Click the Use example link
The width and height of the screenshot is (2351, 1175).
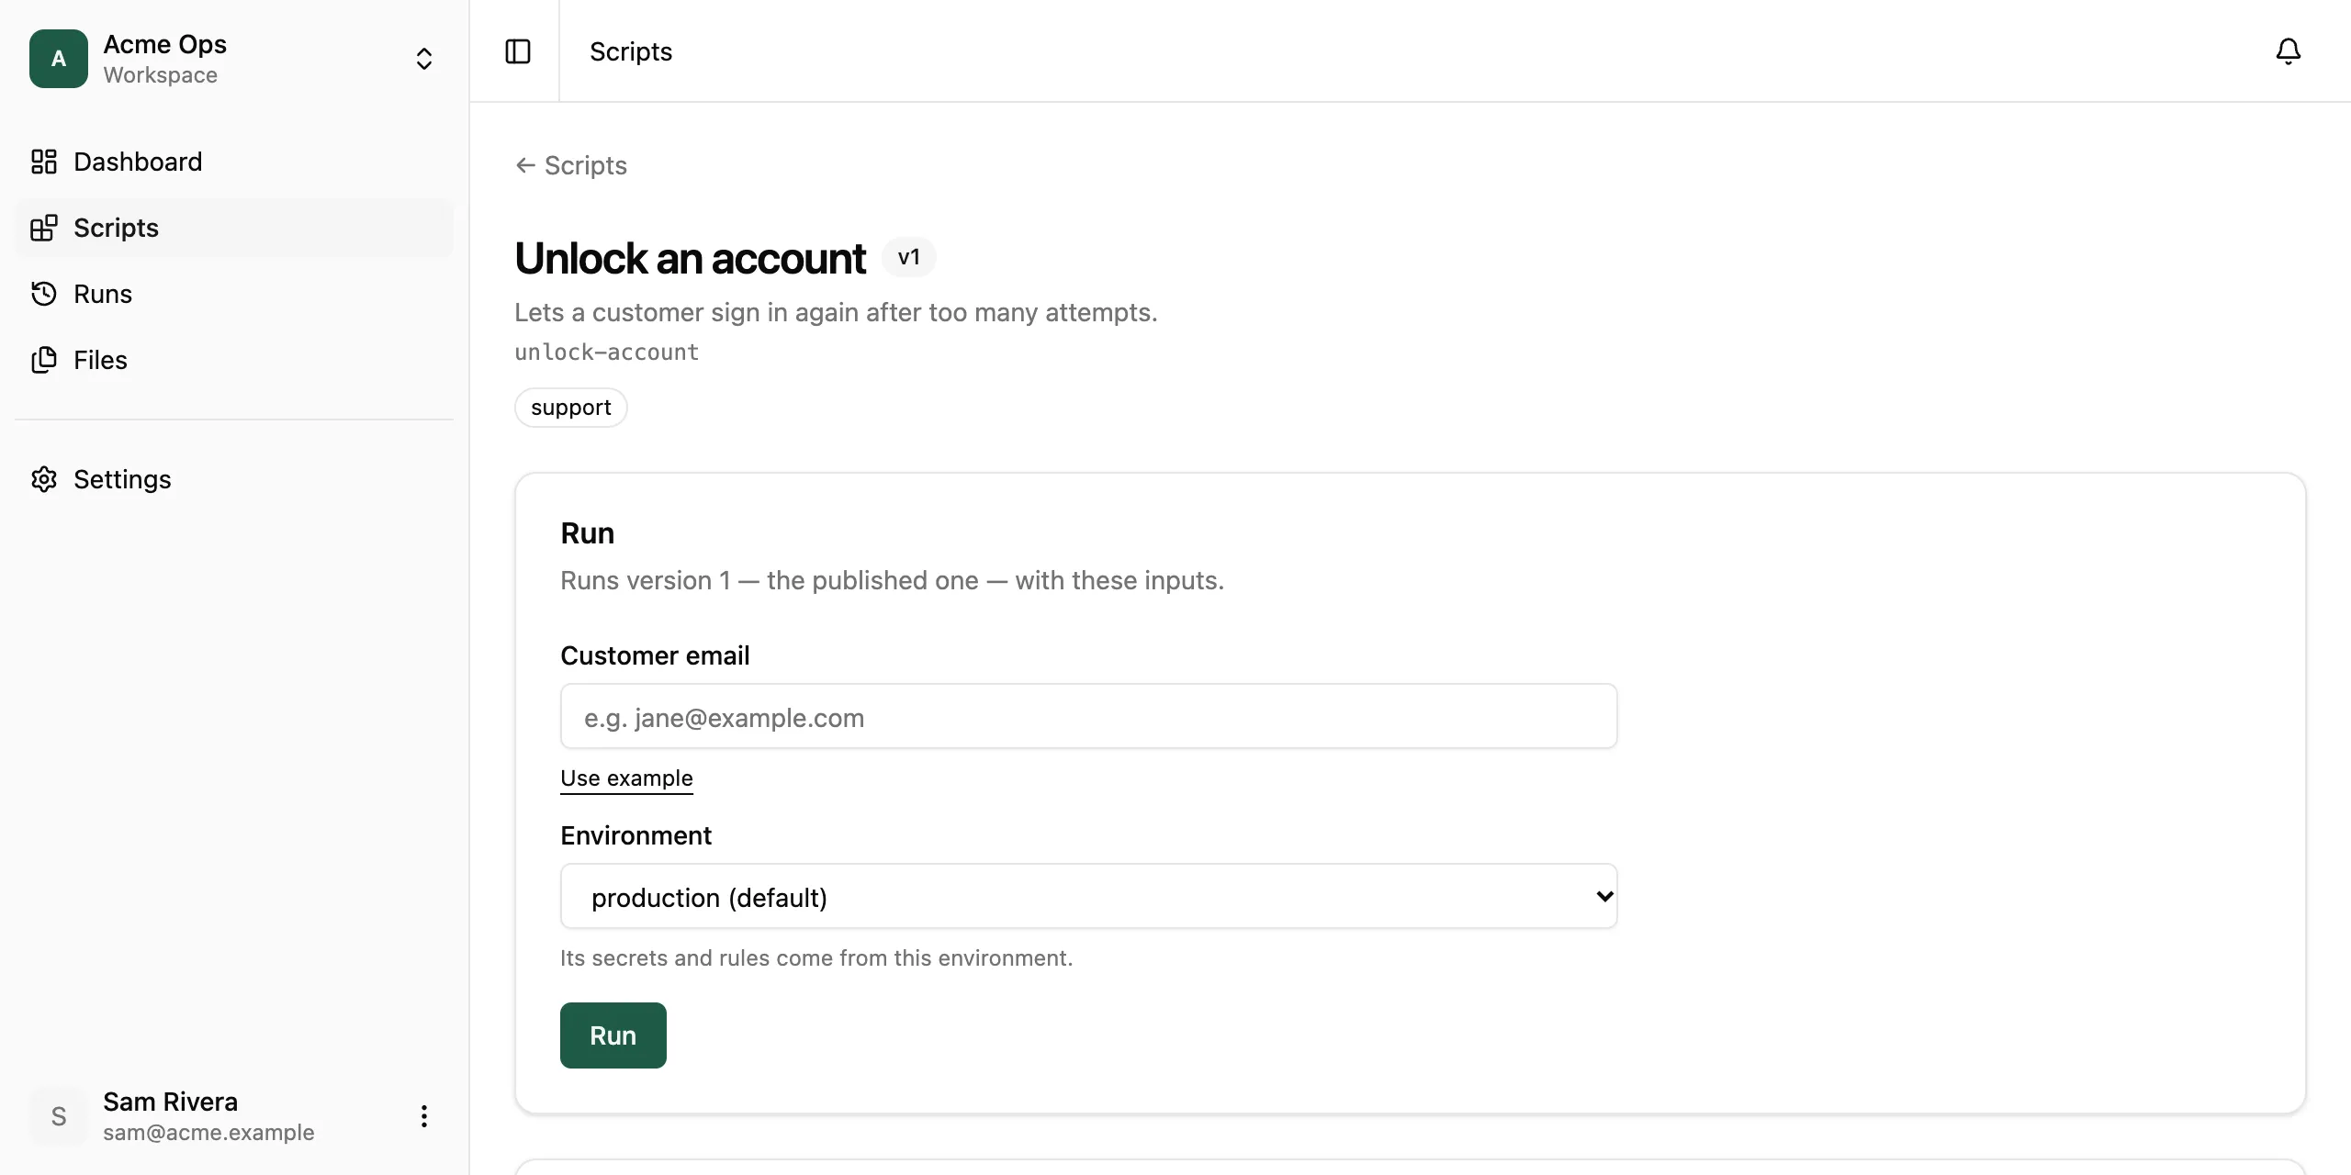(626, 778)
